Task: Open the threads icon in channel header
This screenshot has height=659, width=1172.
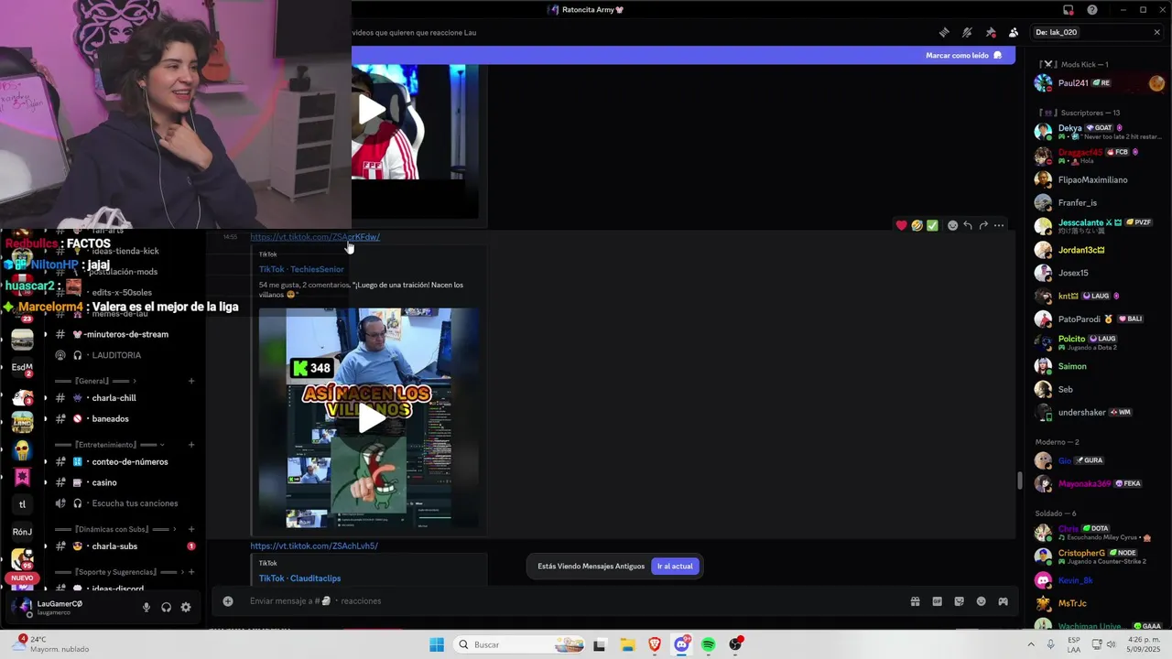Action: point(944,32)
